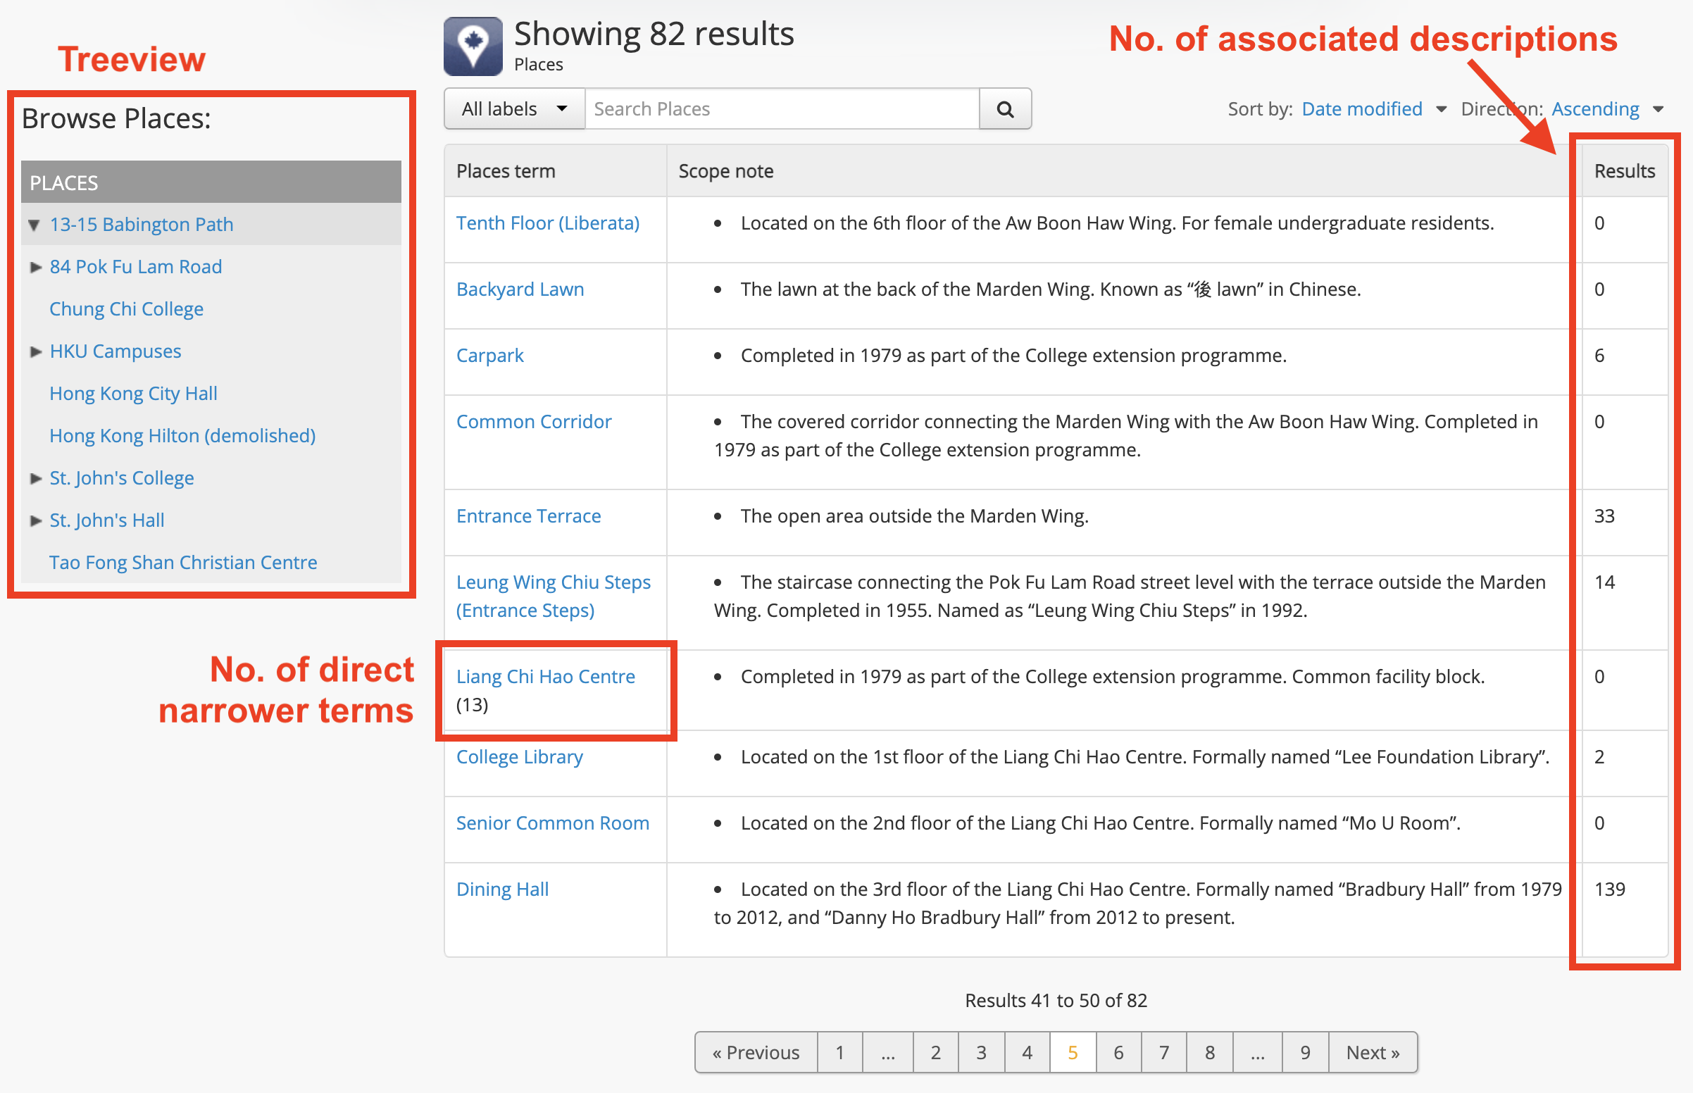Select Tao Fong Shan Christian Centre
Image resolution: width=1693 pixels, height=1093 pixels.
pyautogui.click(x=183, y=563)
